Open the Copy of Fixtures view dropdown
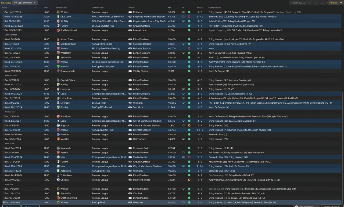The width and height of the screenshot is (344, 207). [x=25, y=3]
